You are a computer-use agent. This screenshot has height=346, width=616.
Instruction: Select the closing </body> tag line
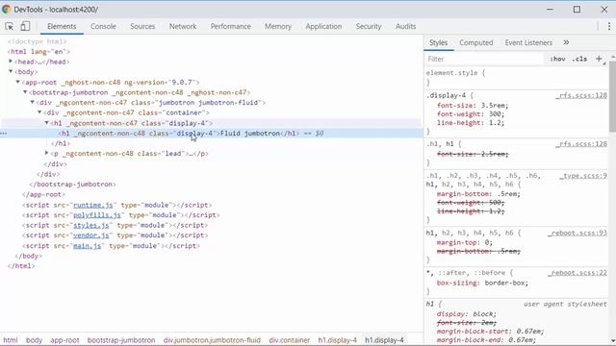point(28,256)
